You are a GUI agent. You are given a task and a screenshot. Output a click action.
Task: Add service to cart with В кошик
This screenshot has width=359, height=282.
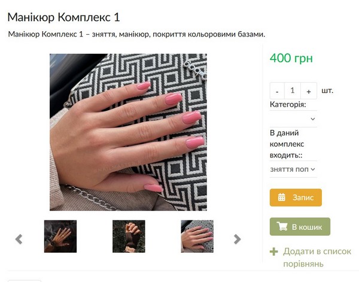[300, 226]
